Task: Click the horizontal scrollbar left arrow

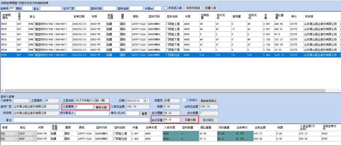Action: pyautogui.click(x=2, y=92)
